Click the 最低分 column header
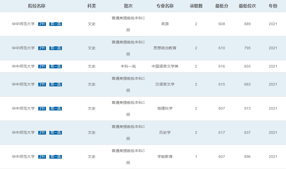Viewport: 286px width, 169px height. (222, 6)
